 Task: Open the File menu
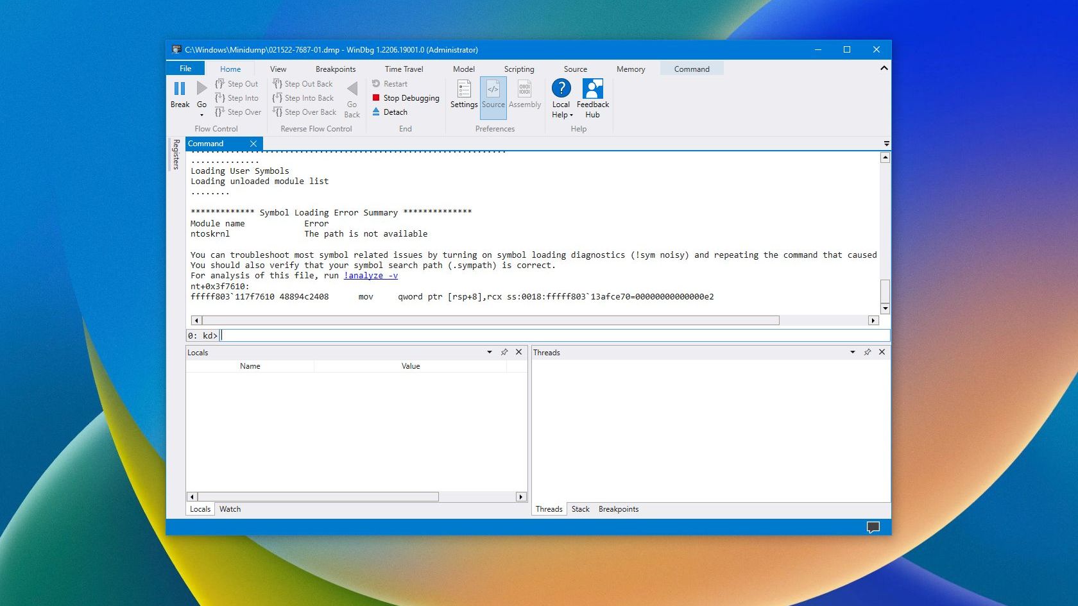[185, 68]
